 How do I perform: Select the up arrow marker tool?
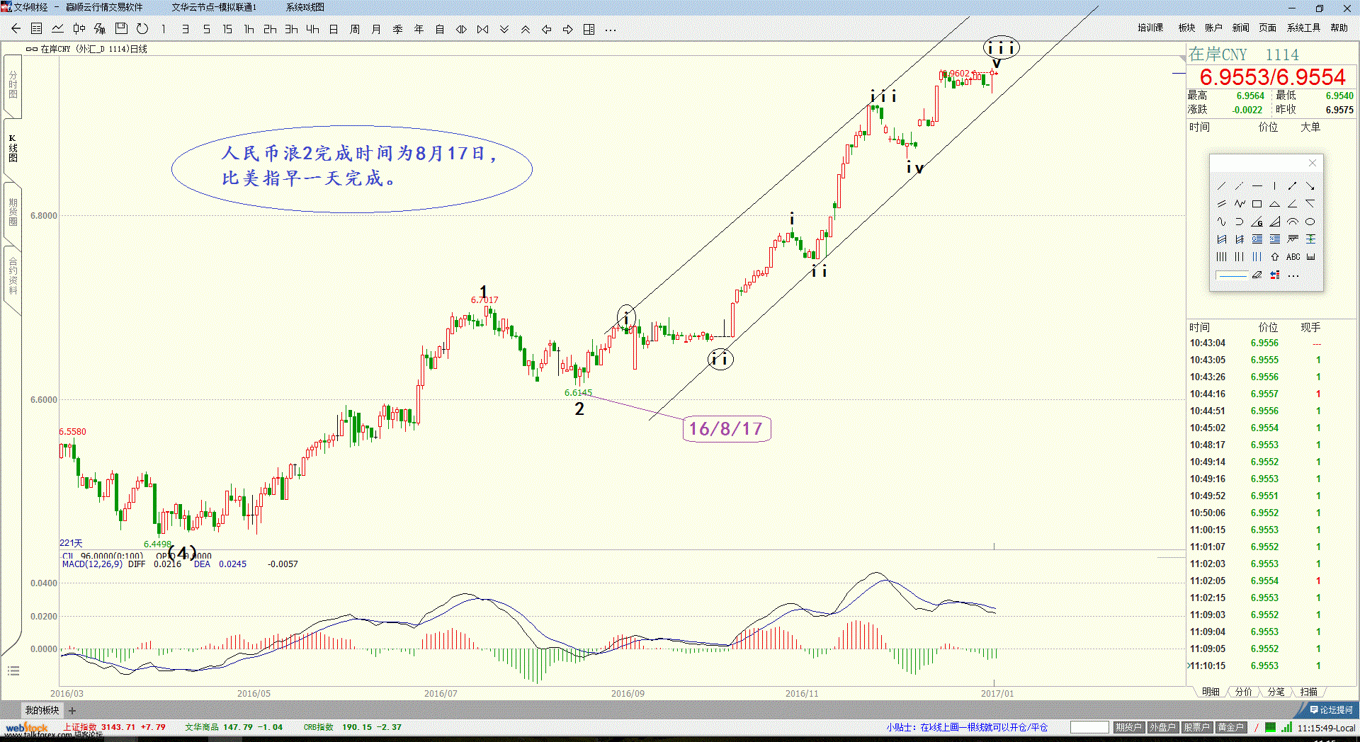point(1274,257)
